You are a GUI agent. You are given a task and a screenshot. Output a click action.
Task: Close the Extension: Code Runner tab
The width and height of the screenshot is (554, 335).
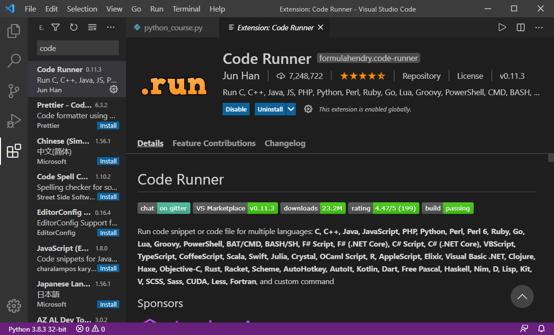(320, 27)
